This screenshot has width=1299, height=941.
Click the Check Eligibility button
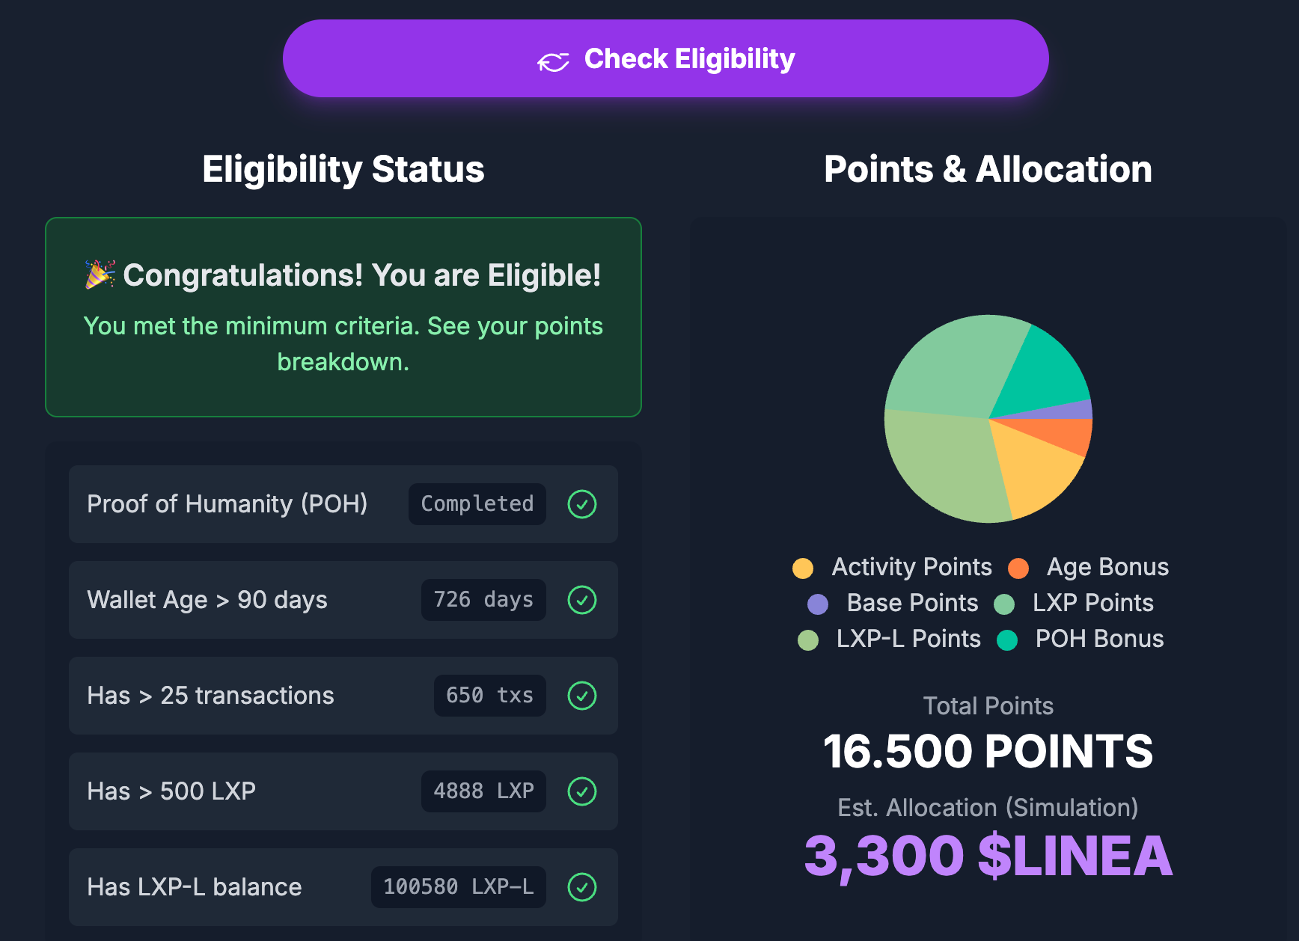tap(665, 58)
